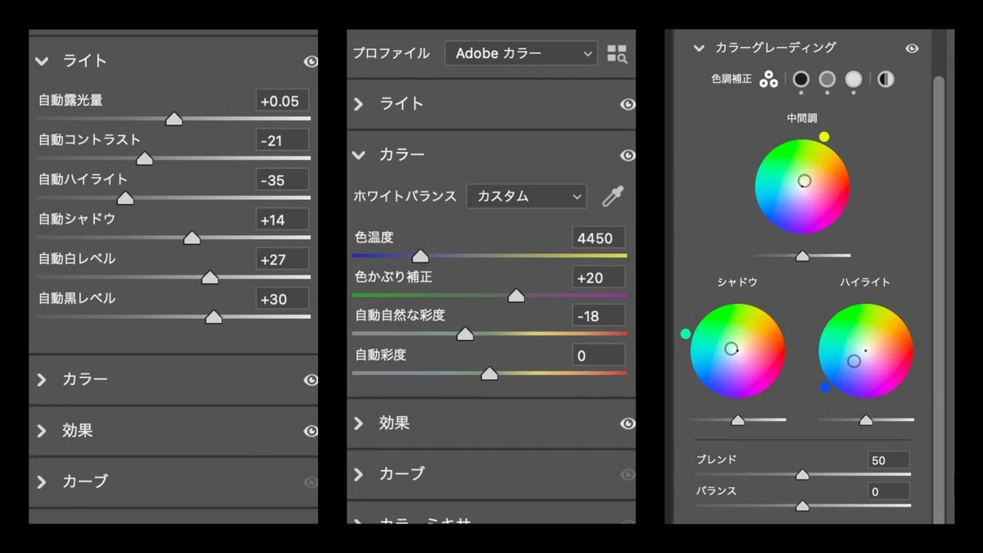This screenshot has height=553, width=983.
Task: Click the 自動コントラスト slider handle
Action: coord(144,159)
